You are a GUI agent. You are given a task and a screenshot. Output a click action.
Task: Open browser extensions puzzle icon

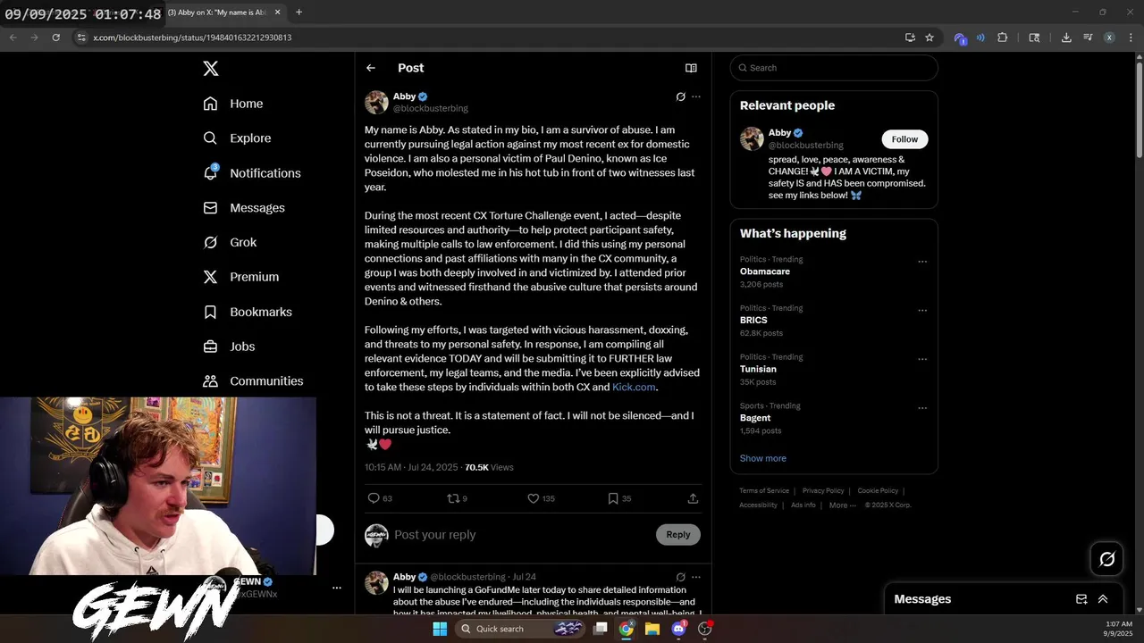[x=1002, y=38]
